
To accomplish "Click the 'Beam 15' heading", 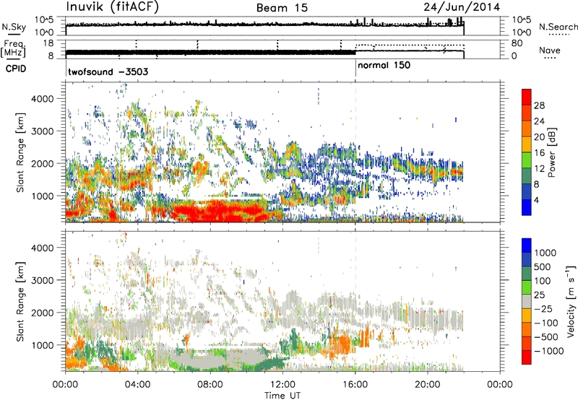I will click(282, 8).
